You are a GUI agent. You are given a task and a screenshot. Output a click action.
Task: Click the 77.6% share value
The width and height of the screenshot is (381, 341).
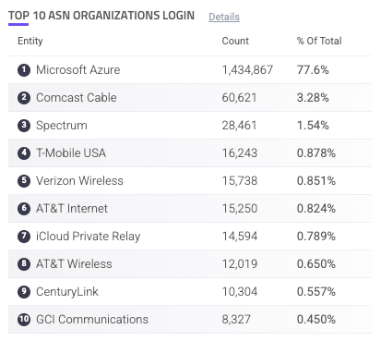(313, 70)
